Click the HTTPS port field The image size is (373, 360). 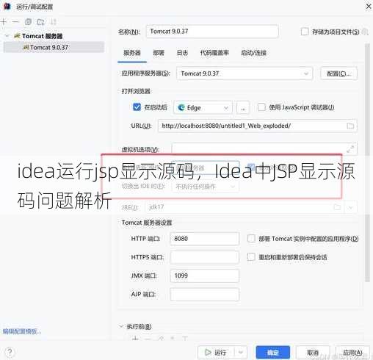click(205, 257)
